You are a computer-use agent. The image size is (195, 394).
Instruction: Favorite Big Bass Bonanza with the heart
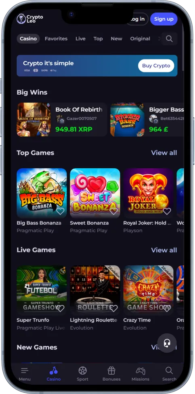pyautogui.click(x=60, y=211)
